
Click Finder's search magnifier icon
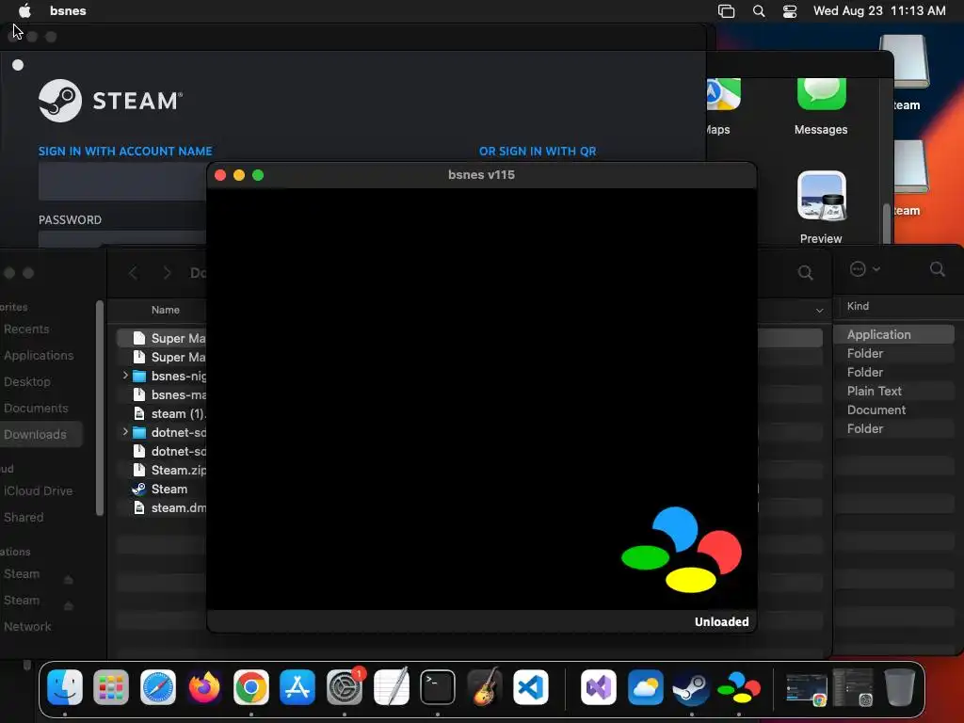tap(805, 272)
